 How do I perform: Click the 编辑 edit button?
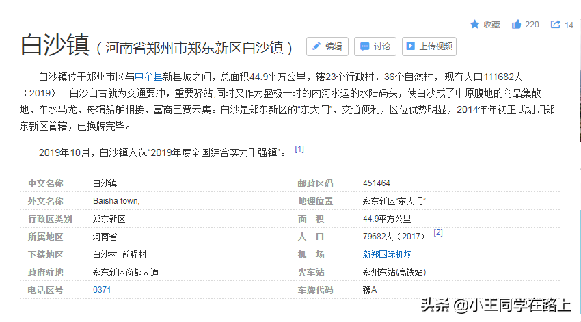[x=327, y=46]
